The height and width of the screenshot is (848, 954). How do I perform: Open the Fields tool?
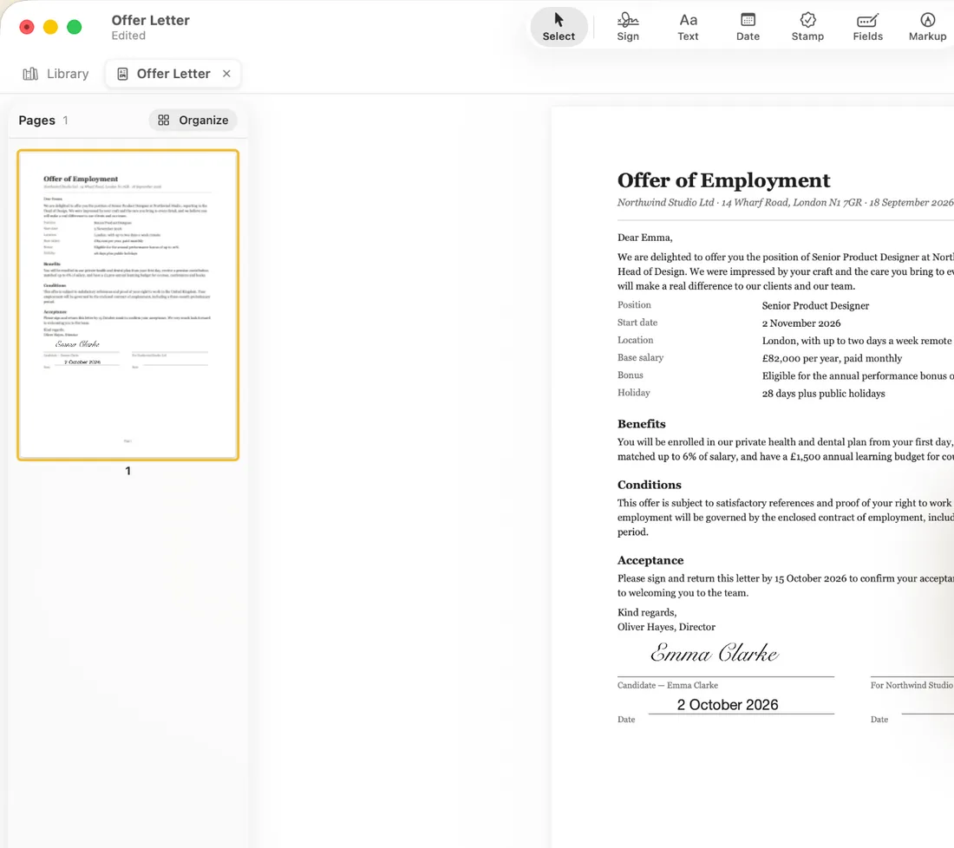[x=867, y=28]
